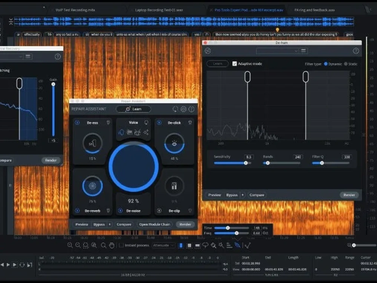Viewport: 377px width, 283px height.
Task: Select the Frequency selection tool
Action: click(x=198, y=245)
